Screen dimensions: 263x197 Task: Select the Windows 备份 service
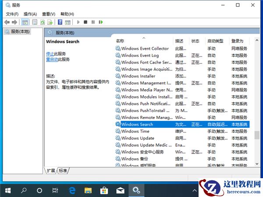[182, 159]
